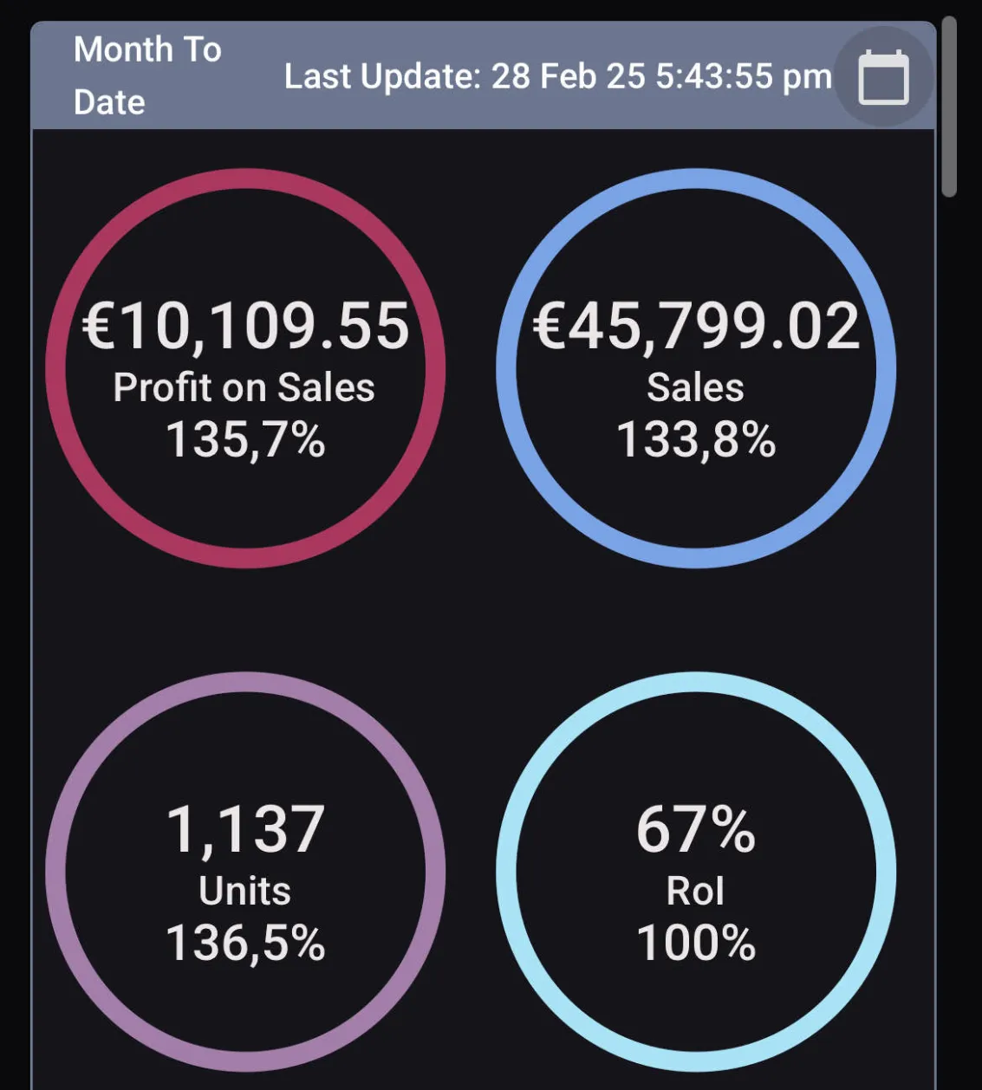
Task: Select the Profit on Sales label
Action: pos(244,387)
